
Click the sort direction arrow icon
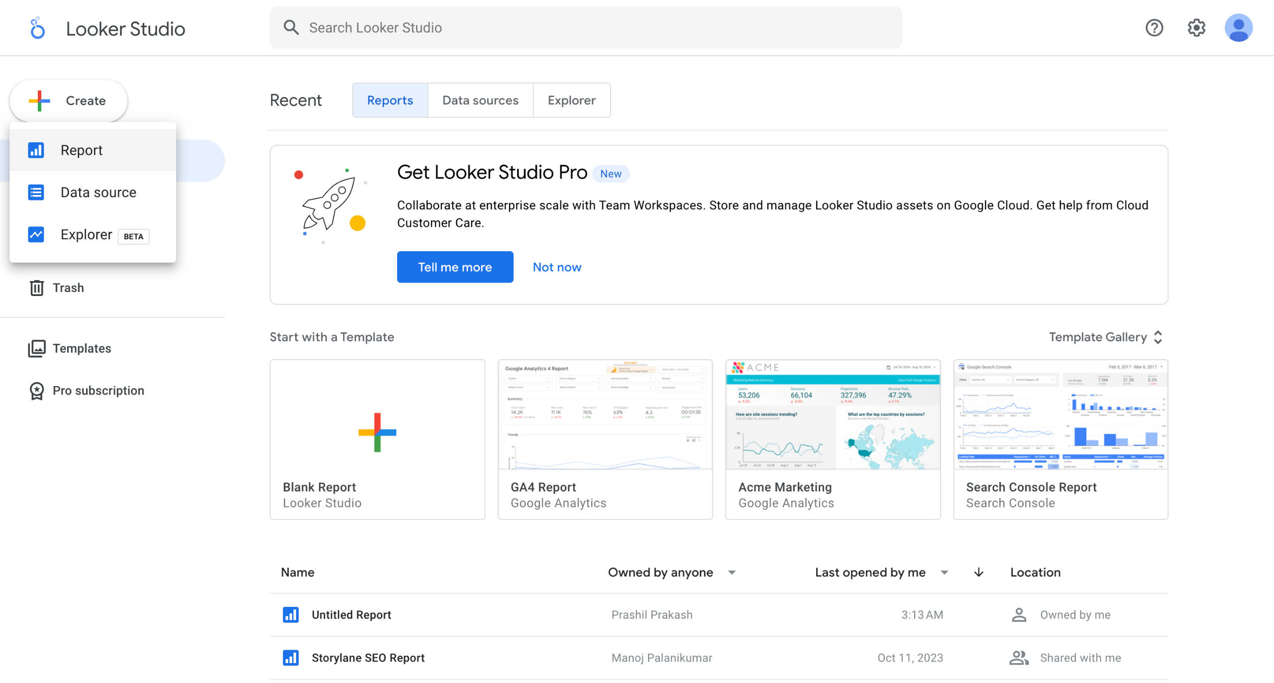[978, 573]
